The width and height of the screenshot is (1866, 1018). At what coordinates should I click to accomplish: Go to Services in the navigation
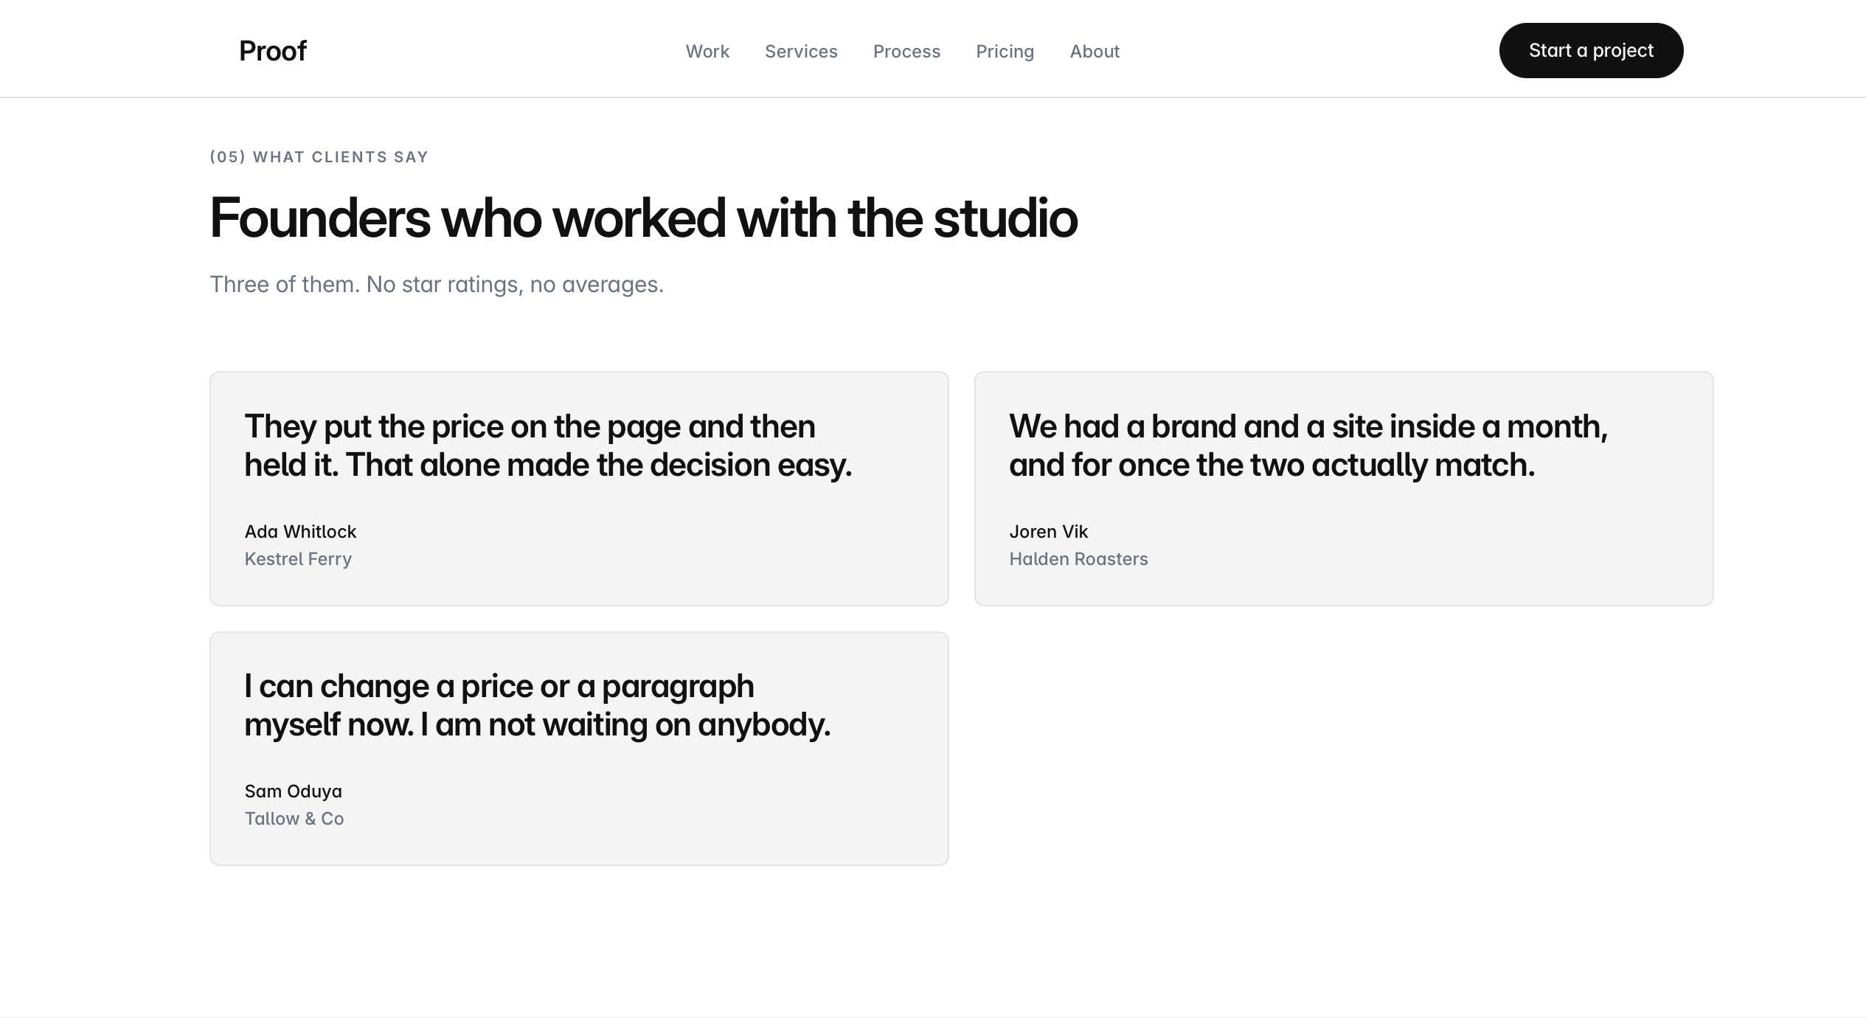click(x=801, y=52)
